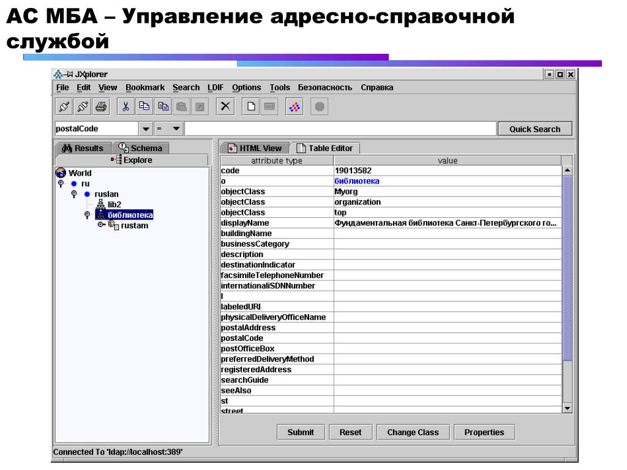
Task: Click the Delete (X) toolbar icon
Action: tap(225, 106)
